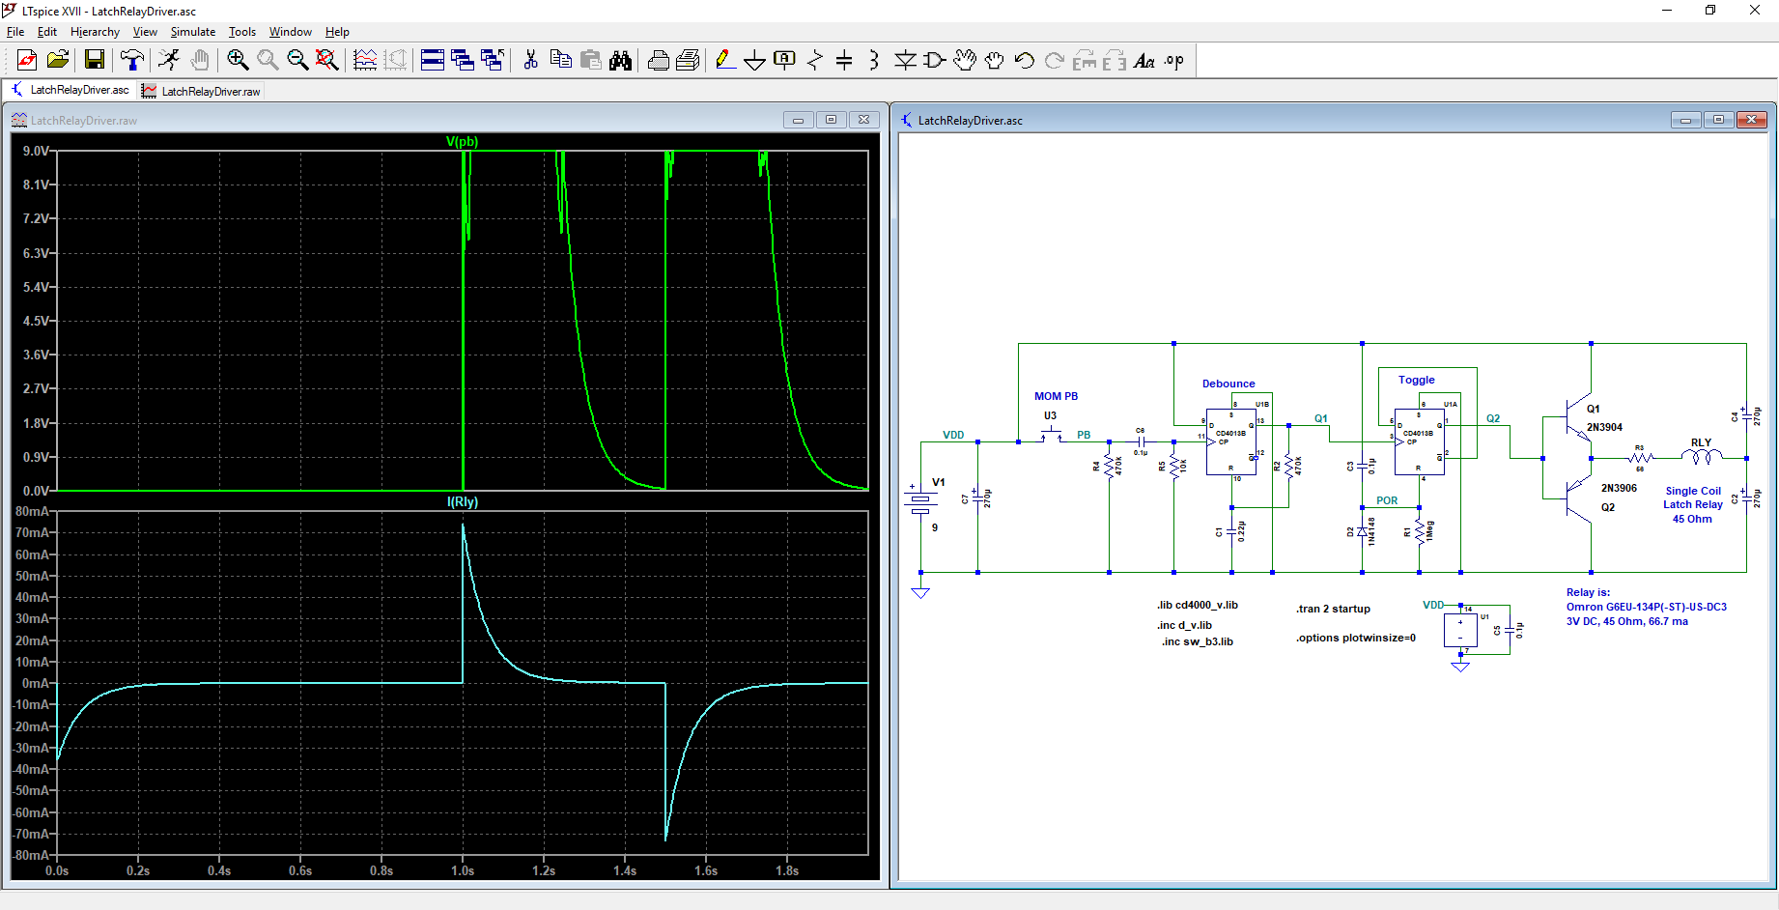
Task: Click the Autorange waveform icon
Action: click(365, 61)
